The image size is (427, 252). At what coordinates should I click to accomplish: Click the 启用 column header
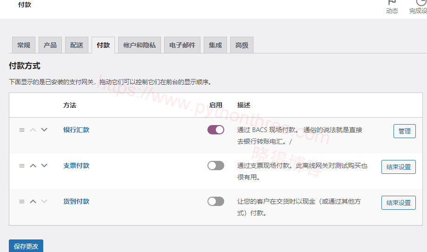216,106
